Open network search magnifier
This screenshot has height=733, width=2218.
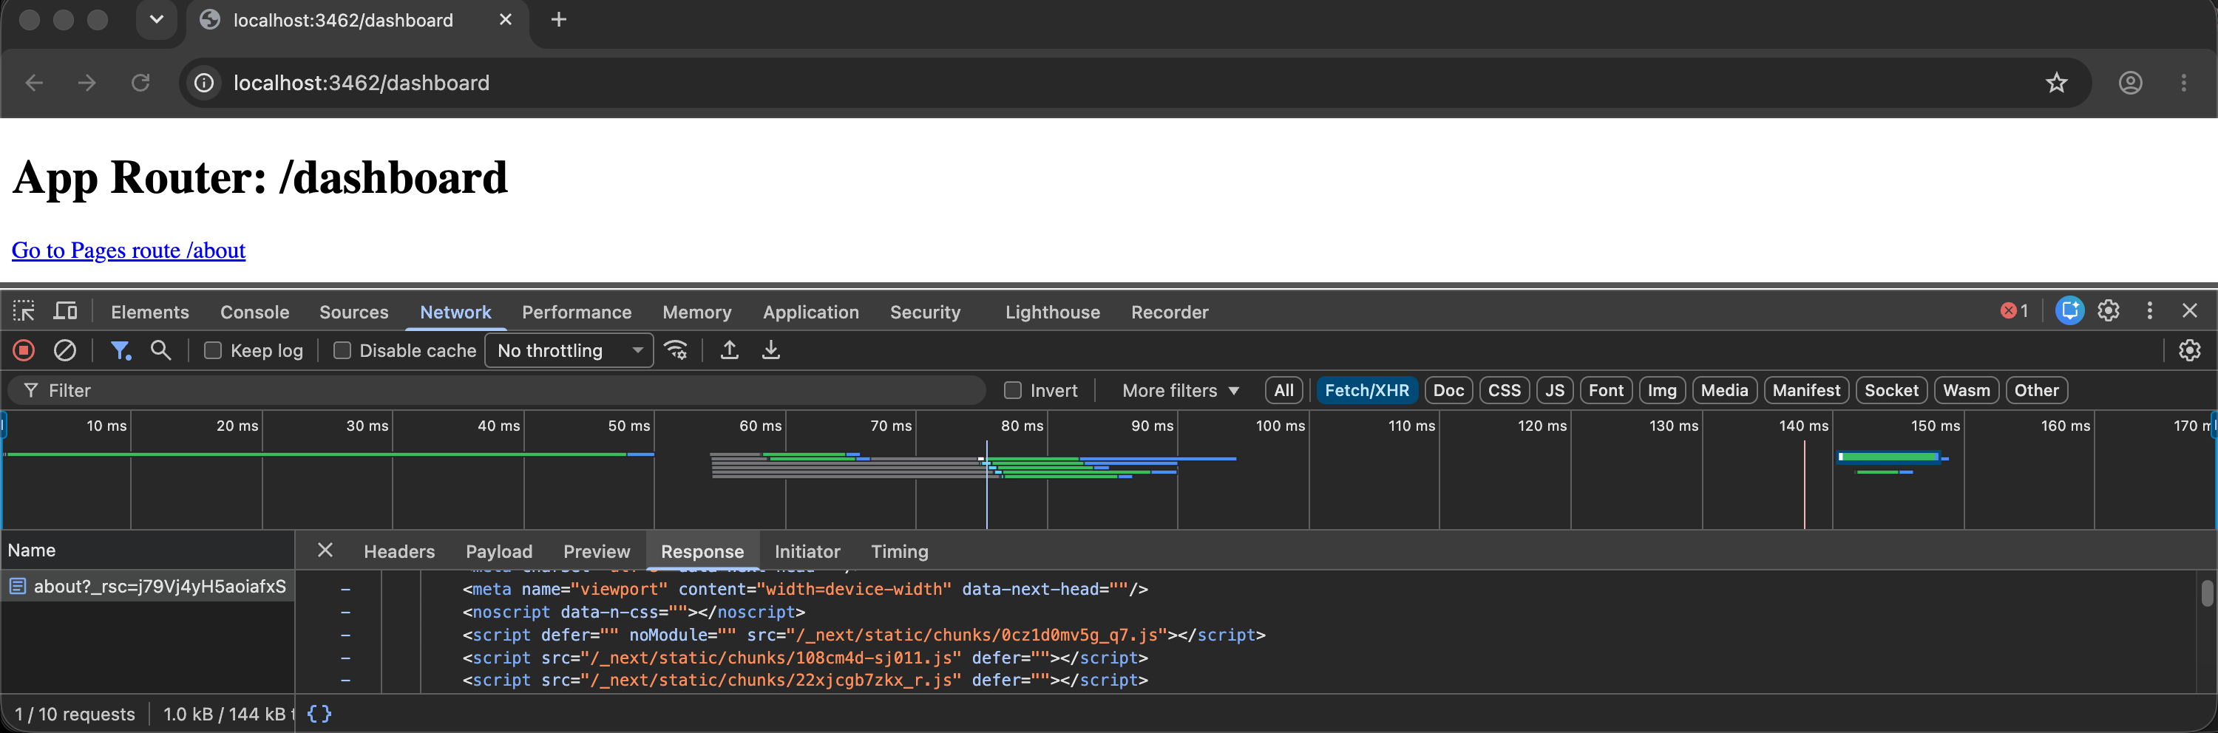pos(161,350)
